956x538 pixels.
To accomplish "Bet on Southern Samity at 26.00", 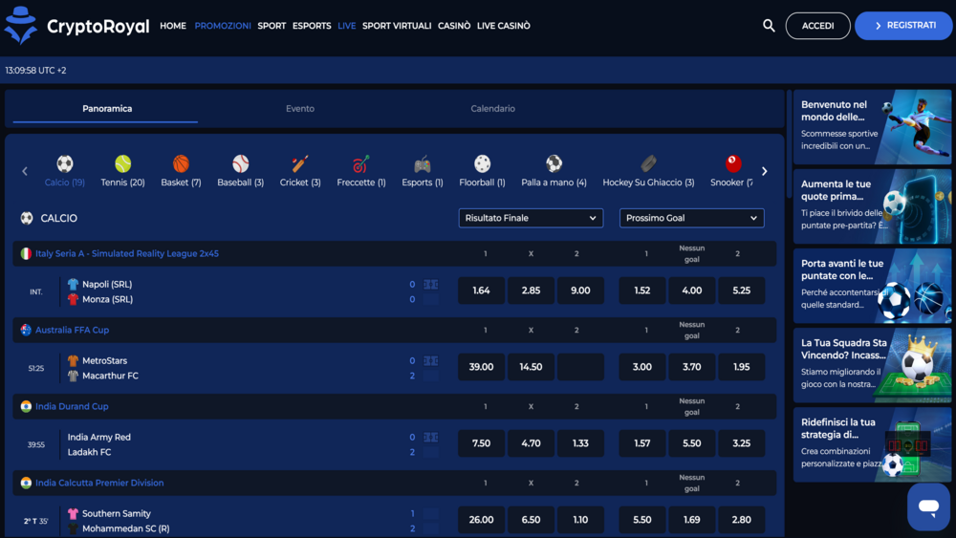I will pyautogui.click(x=481, y=520).
